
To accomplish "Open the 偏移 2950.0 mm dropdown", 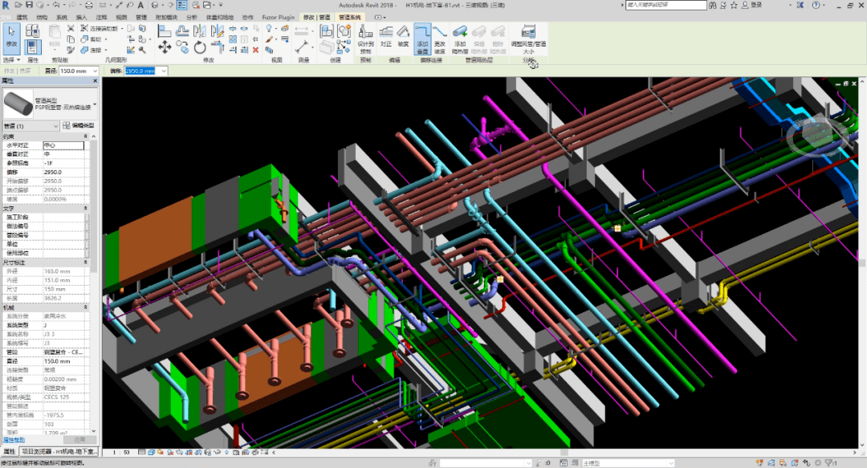I will click(163, 71).
